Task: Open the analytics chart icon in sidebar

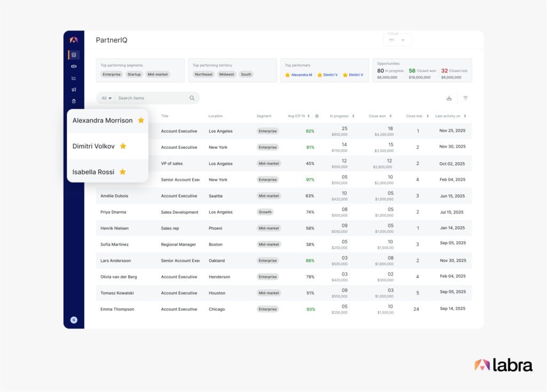Action: pos(74,77)
